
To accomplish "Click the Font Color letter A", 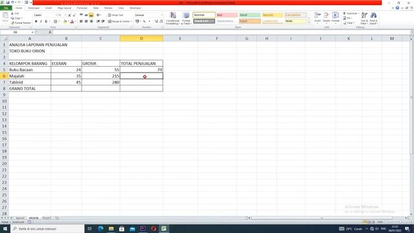I will point(72,21).
